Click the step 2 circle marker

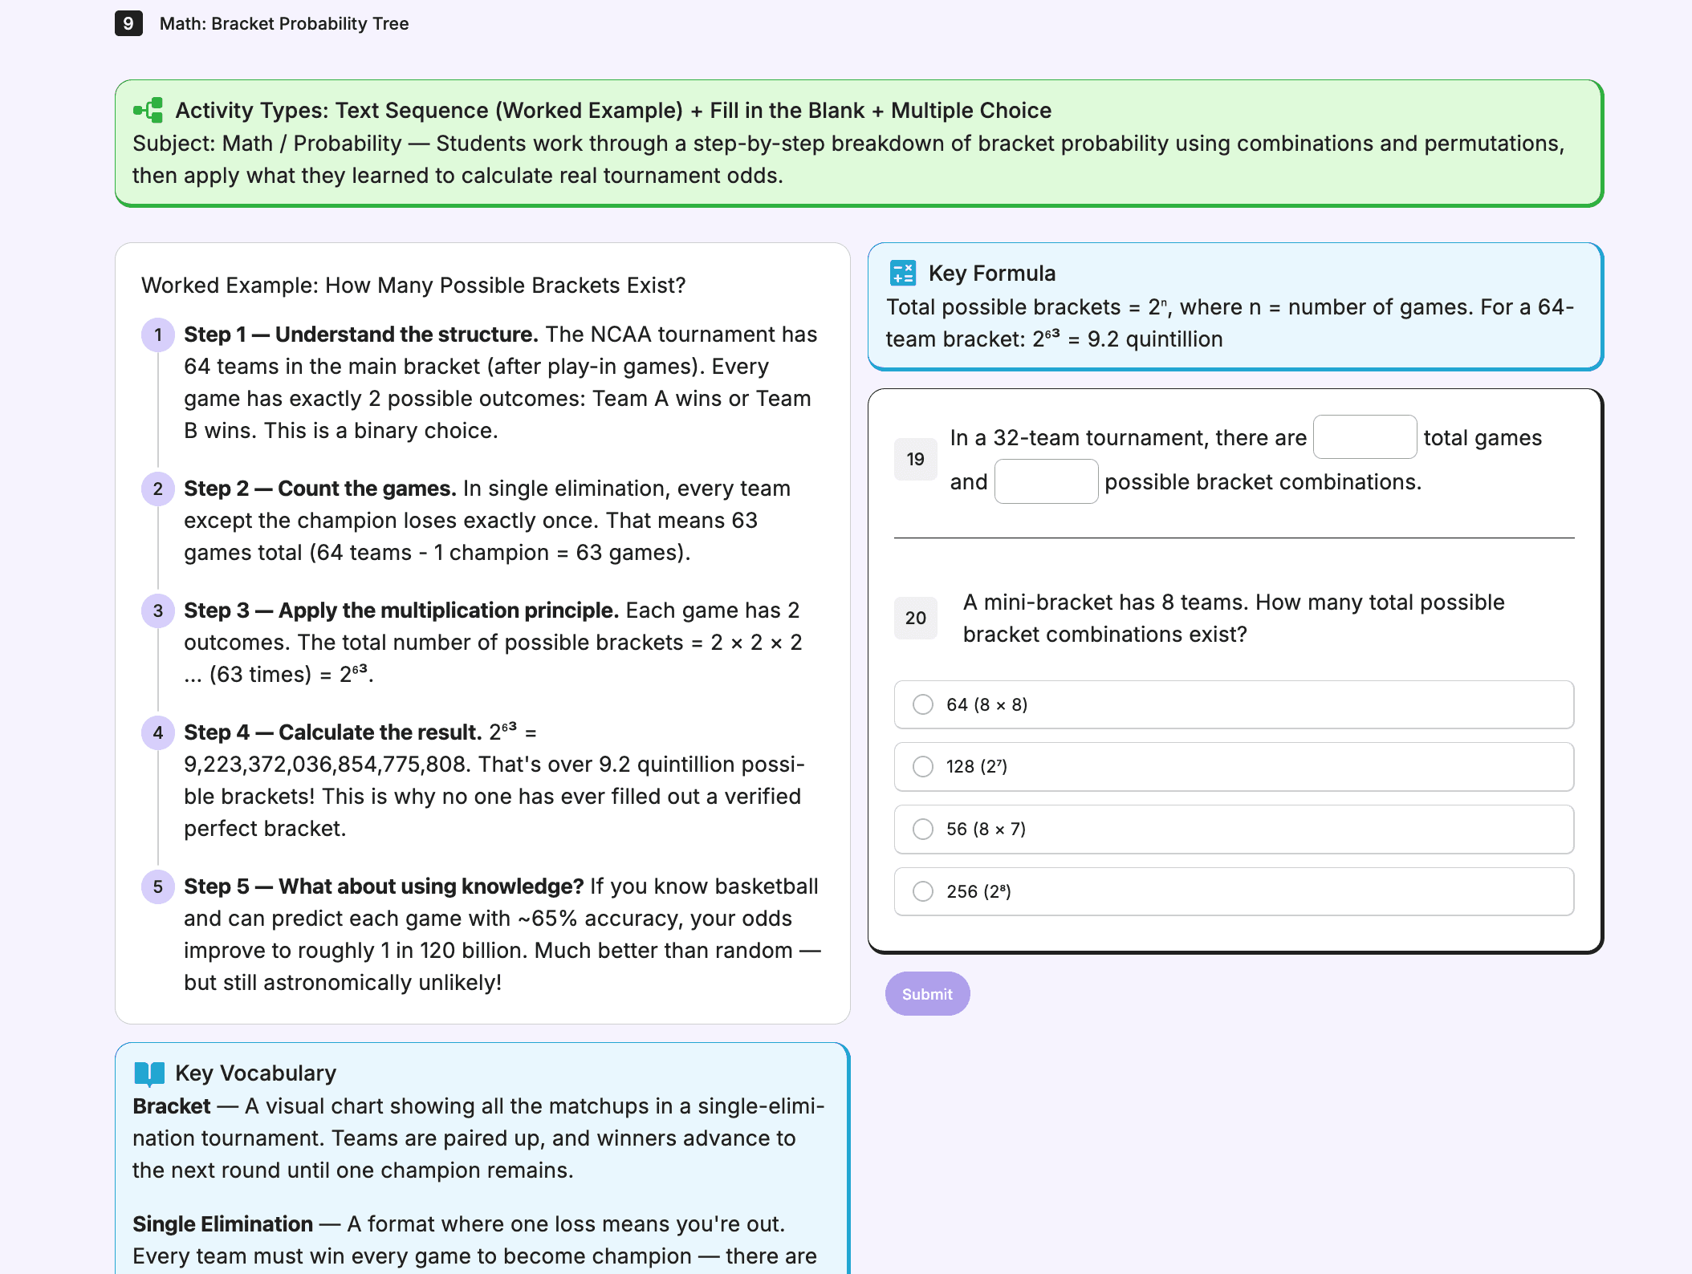[158, 489]
